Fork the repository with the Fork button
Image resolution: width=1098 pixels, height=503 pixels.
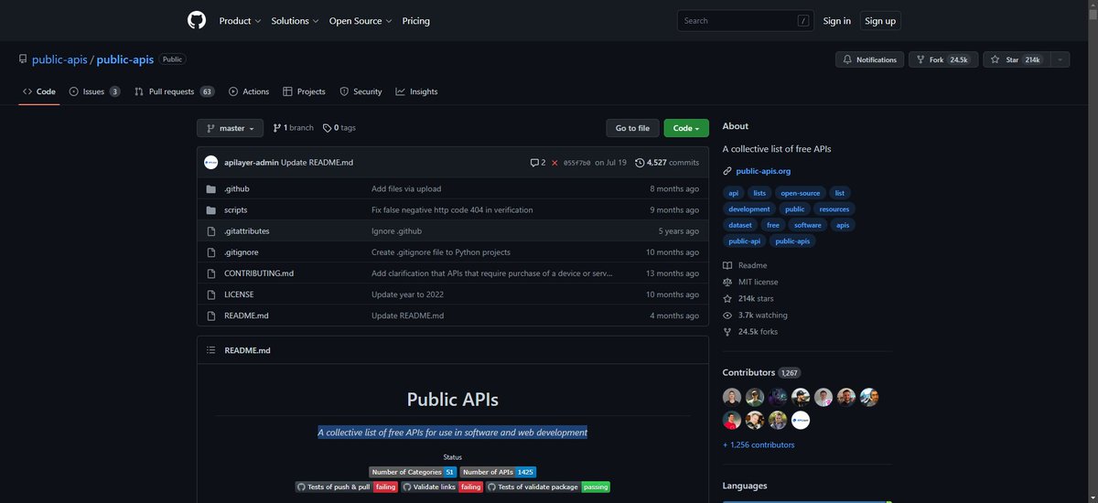tap(942, 59)
